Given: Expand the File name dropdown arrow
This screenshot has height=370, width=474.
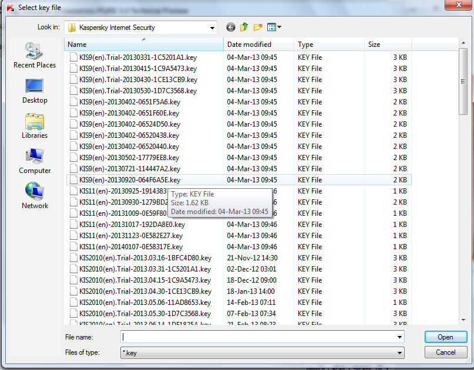Looking at the screenshot, I should [399, 337].
